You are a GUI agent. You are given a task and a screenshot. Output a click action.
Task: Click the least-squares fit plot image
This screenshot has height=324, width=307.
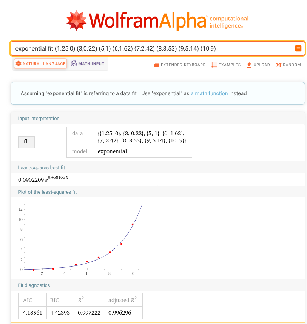pos(80,238)
